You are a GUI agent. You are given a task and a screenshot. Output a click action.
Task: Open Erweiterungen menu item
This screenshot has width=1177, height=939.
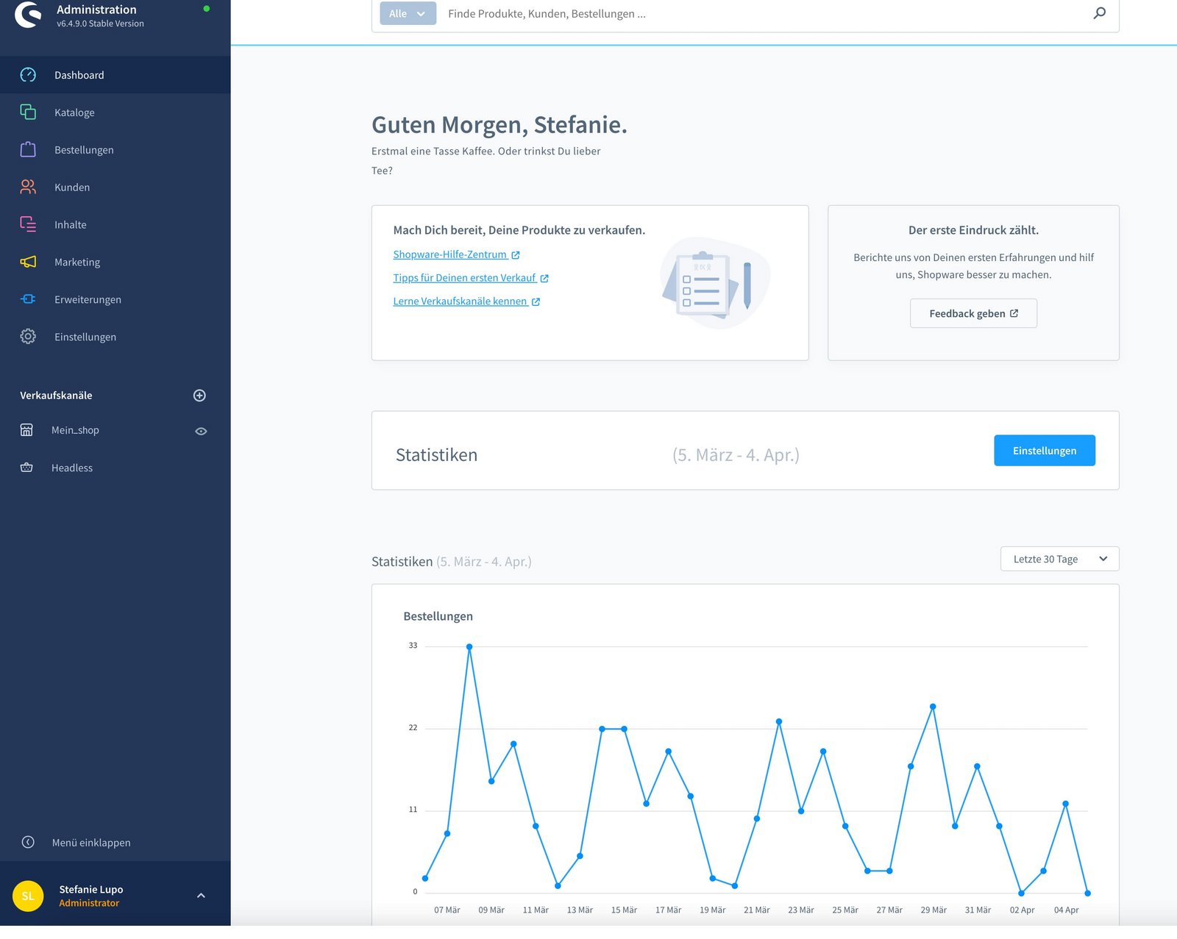pyautogui.click(x=115, y=299)
